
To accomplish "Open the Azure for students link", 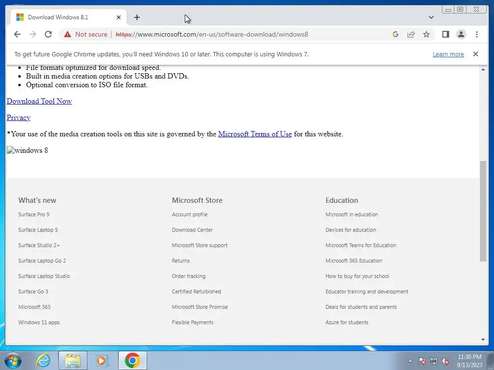I will [347, 322].
